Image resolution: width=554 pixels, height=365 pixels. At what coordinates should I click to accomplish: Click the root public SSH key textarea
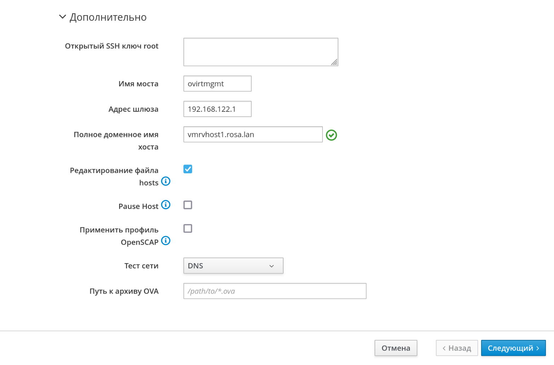coord(261,52)
